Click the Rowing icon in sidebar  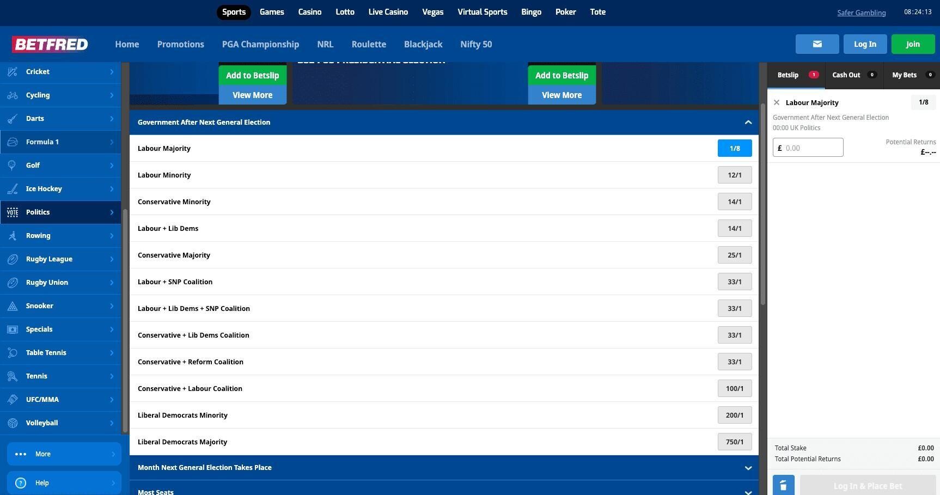(13, 235)
